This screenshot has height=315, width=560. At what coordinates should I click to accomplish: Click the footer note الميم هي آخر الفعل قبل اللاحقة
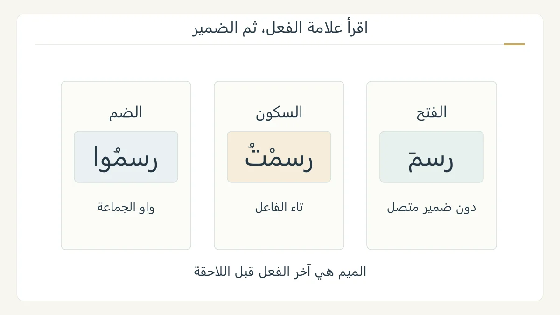280,272
